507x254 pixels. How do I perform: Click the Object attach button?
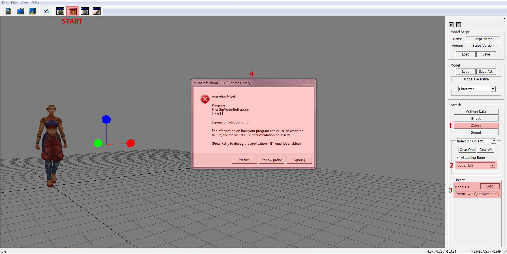point(476,126)
